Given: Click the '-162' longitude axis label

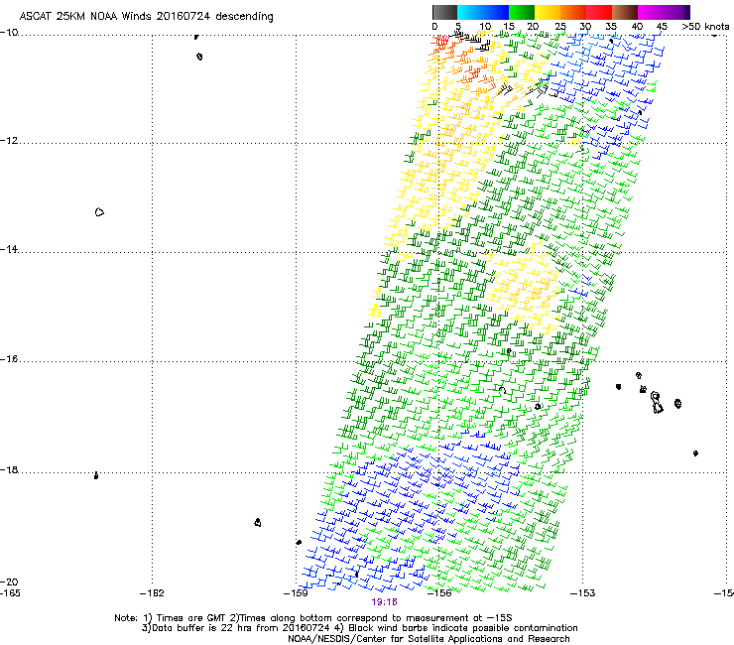Looking at the screenshot, I should tap(152, 593).
